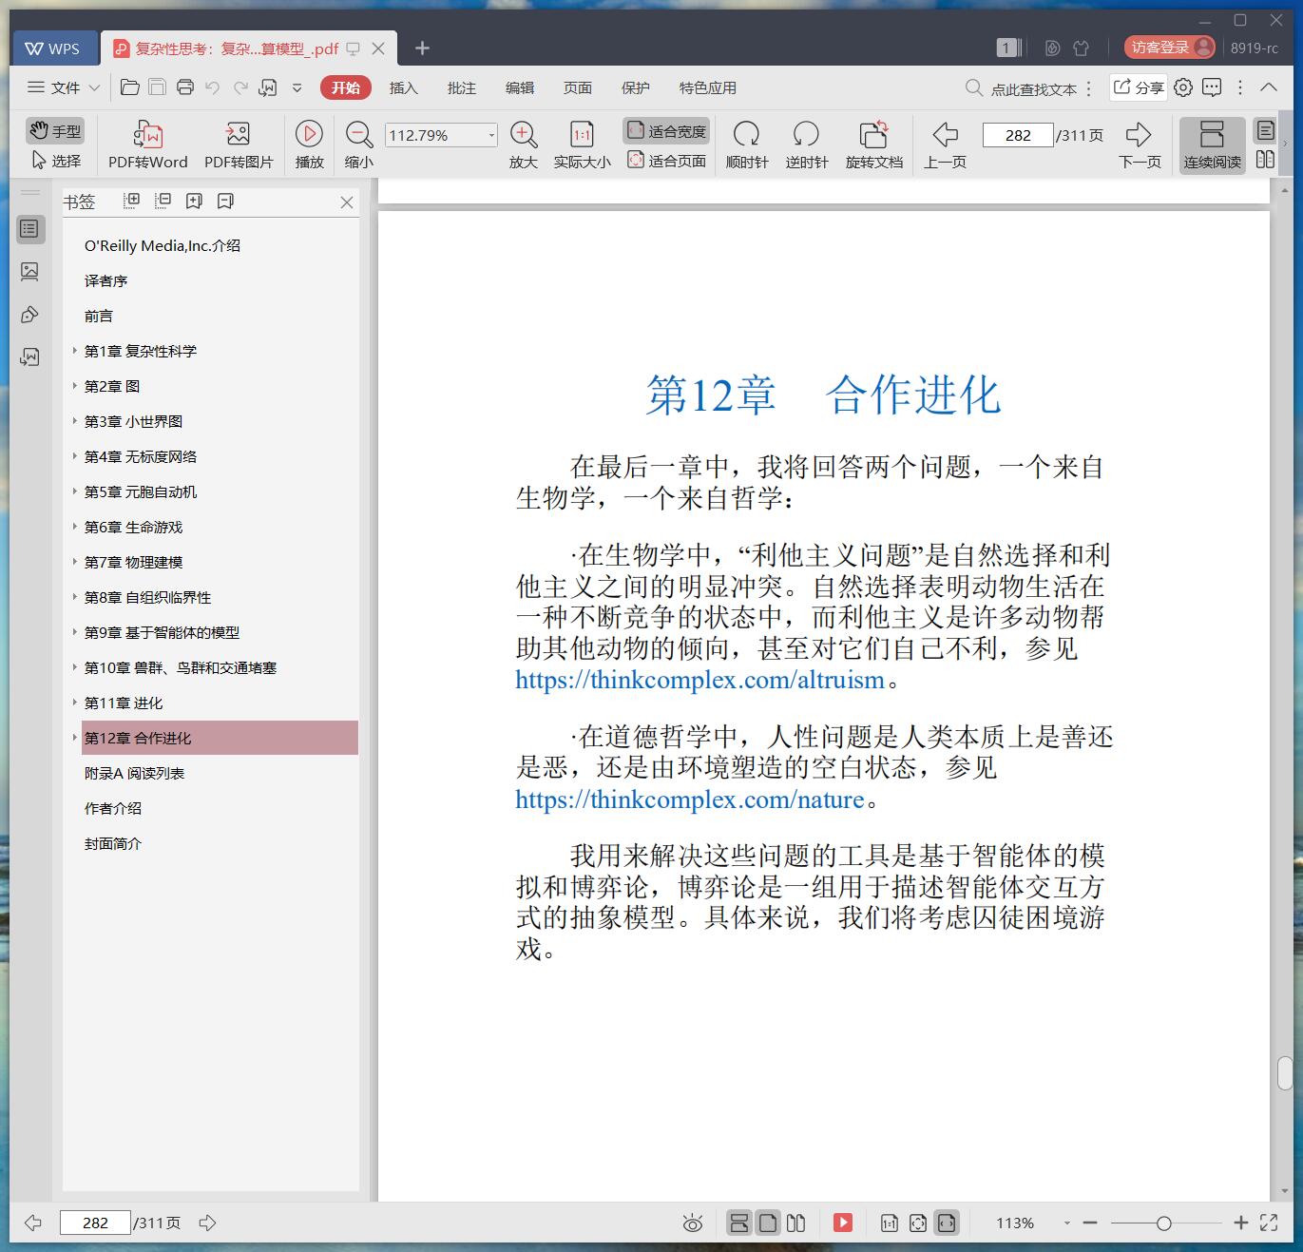Print the document
Viewport: 1303px width, 1252px height.
pos(185,87)
